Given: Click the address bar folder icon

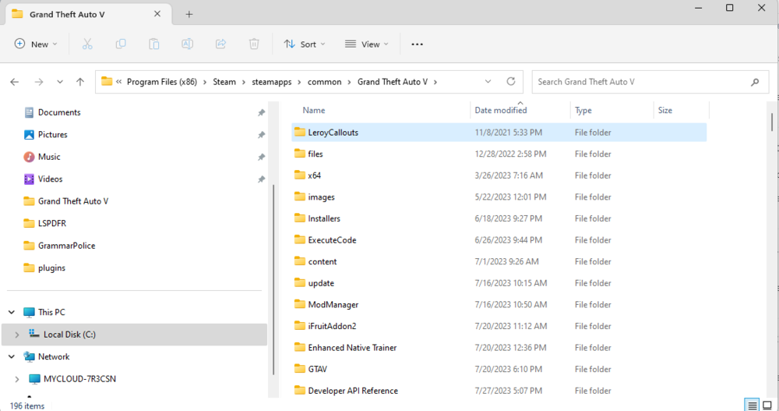Looking at the screenshot, I should click(107, 81).
